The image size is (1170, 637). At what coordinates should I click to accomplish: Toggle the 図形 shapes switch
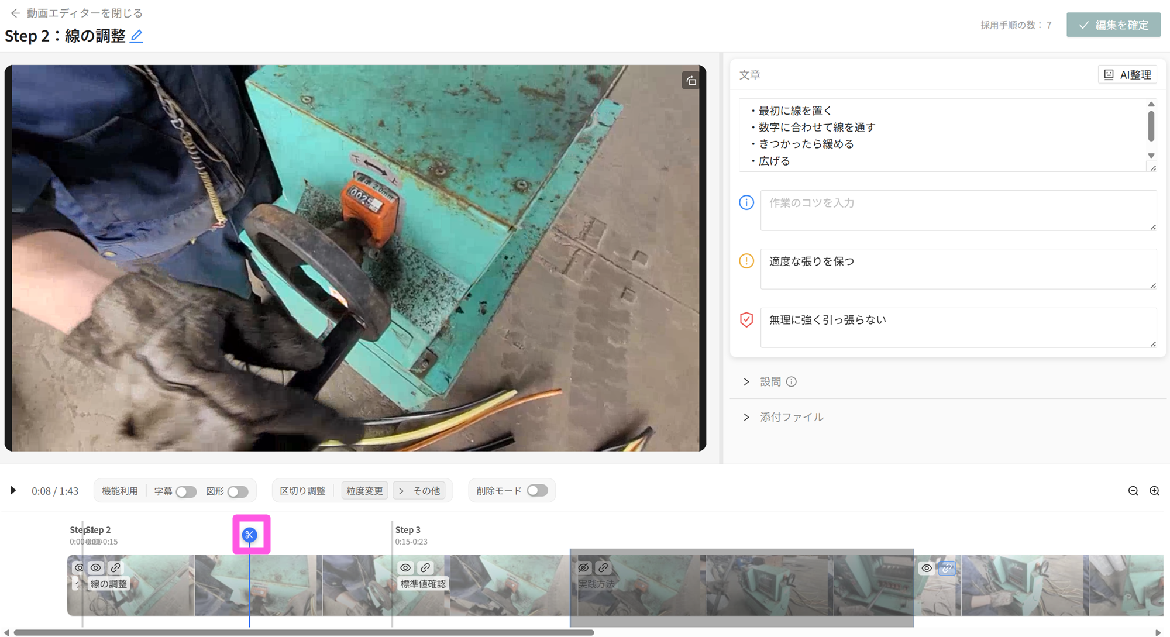point(238,491)
